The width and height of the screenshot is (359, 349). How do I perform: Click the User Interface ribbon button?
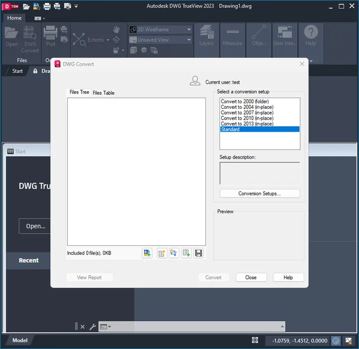(x=285, y=36)
